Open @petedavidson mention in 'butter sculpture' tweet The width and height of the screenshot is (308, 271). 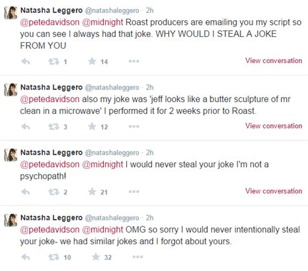point(49,99)
